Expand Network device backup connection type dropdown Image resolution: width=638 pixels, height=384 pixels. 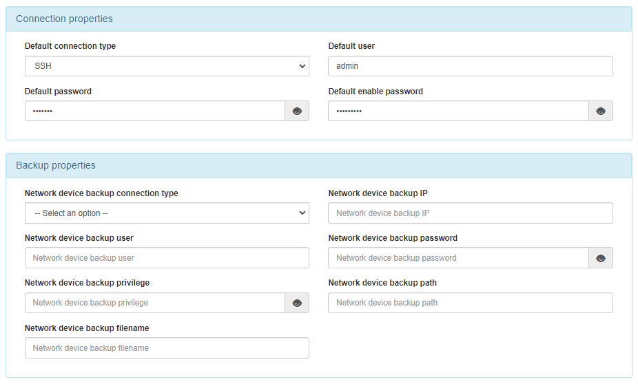167,213
